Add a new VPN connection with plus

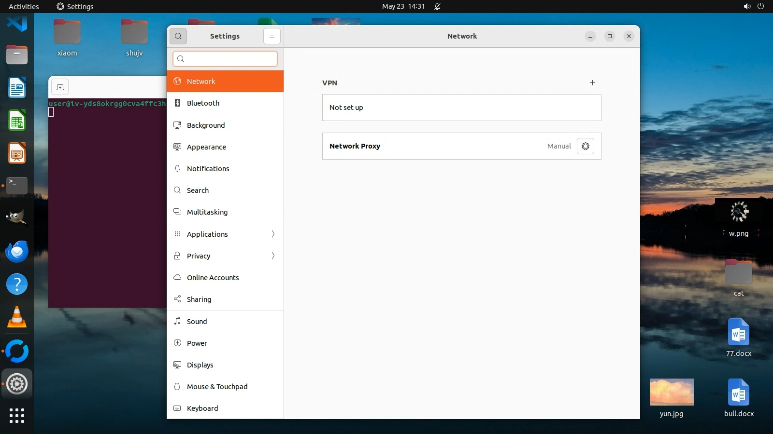click(592, 83)
